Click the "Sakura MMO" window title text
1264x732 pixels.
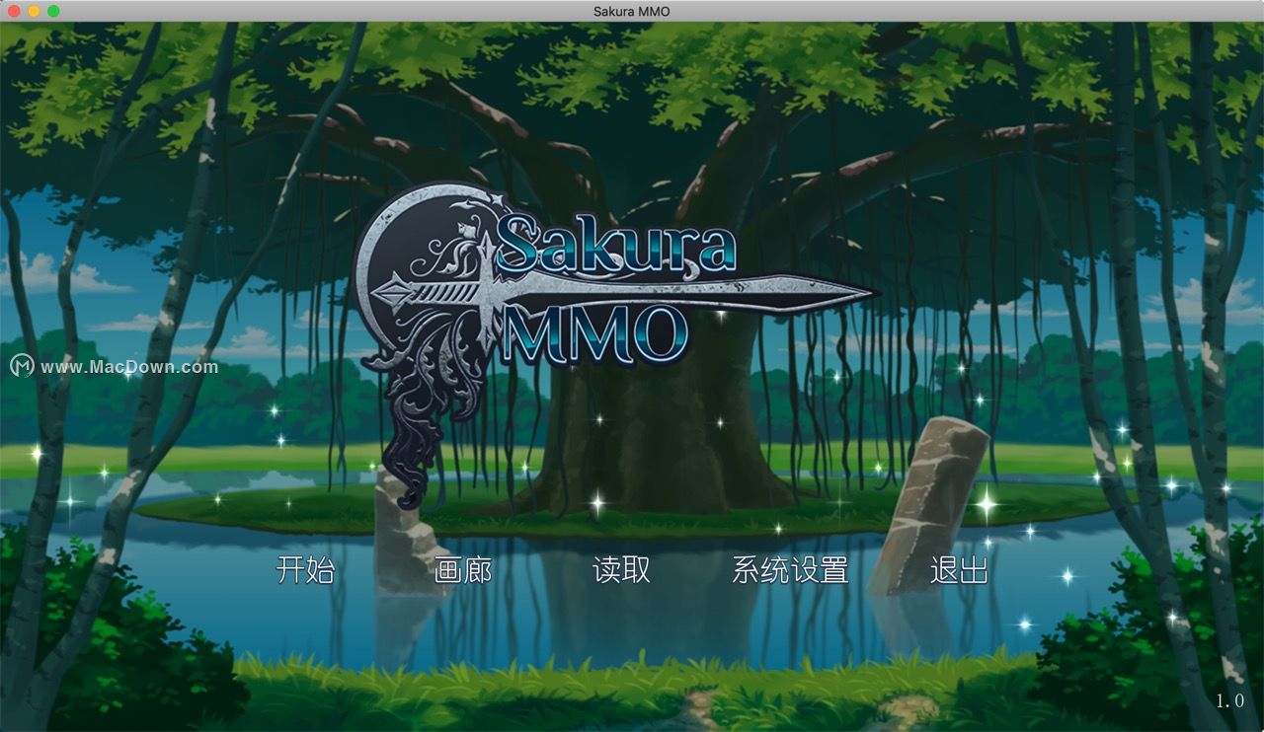tap(632, 11)
